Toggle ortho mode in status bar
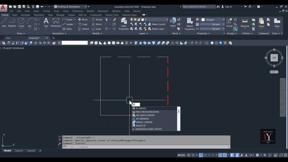 point(201,155)
